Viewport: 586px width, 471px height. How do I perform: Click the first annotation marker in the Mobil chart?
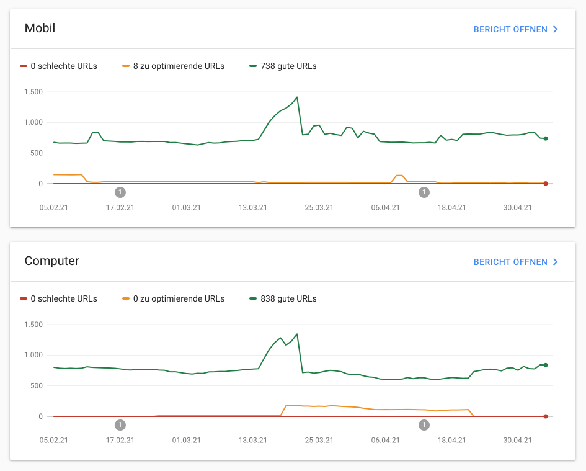[x=120, y=192]
